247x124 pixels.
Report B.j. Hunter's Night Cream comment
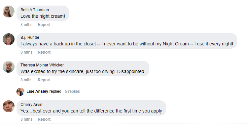tap(44, 52)
